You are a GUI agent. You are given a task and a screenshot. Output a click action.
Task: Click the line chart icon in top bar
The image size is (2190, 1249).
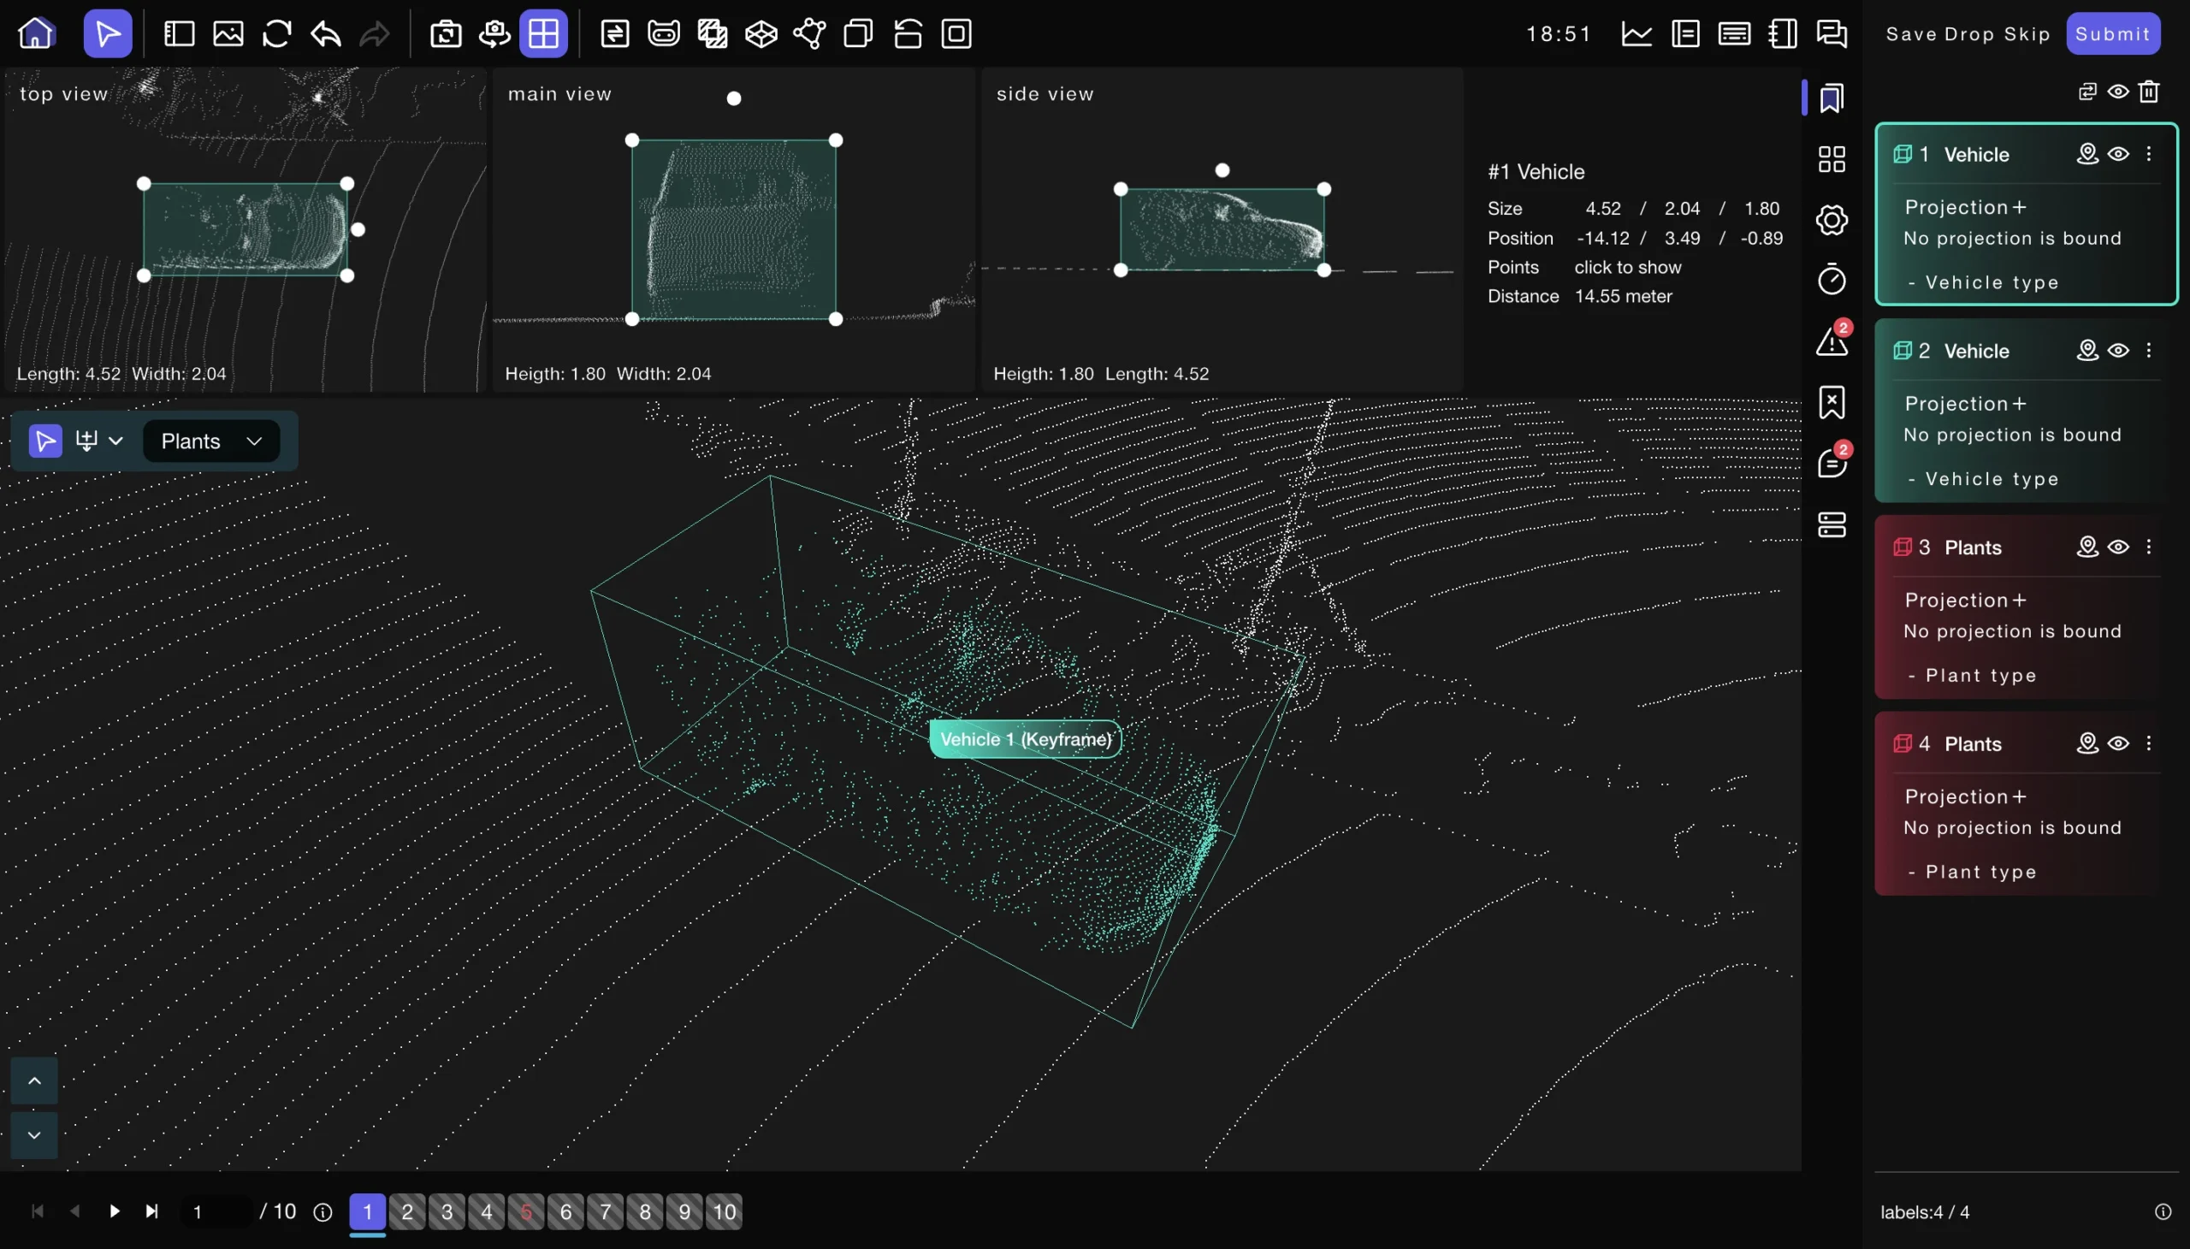click(x=1636, y=33)
